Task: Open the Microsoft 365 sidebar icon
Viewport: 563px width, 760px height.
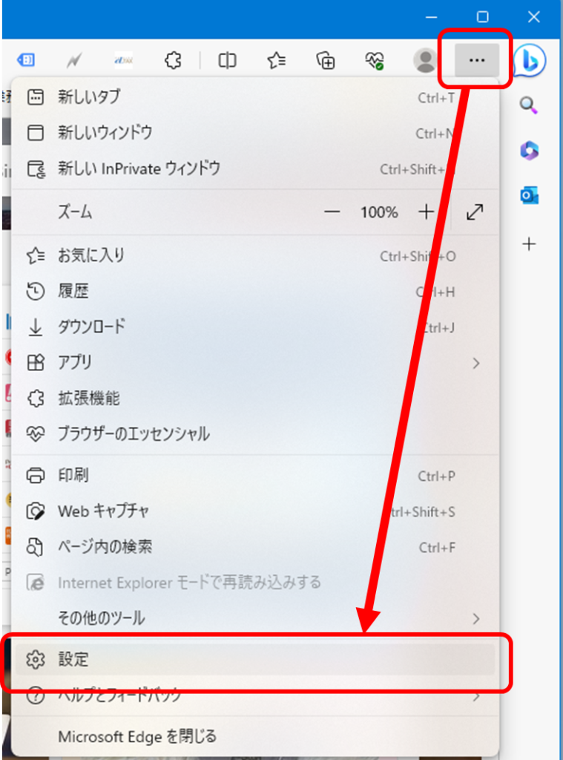Action: point(529,150)
